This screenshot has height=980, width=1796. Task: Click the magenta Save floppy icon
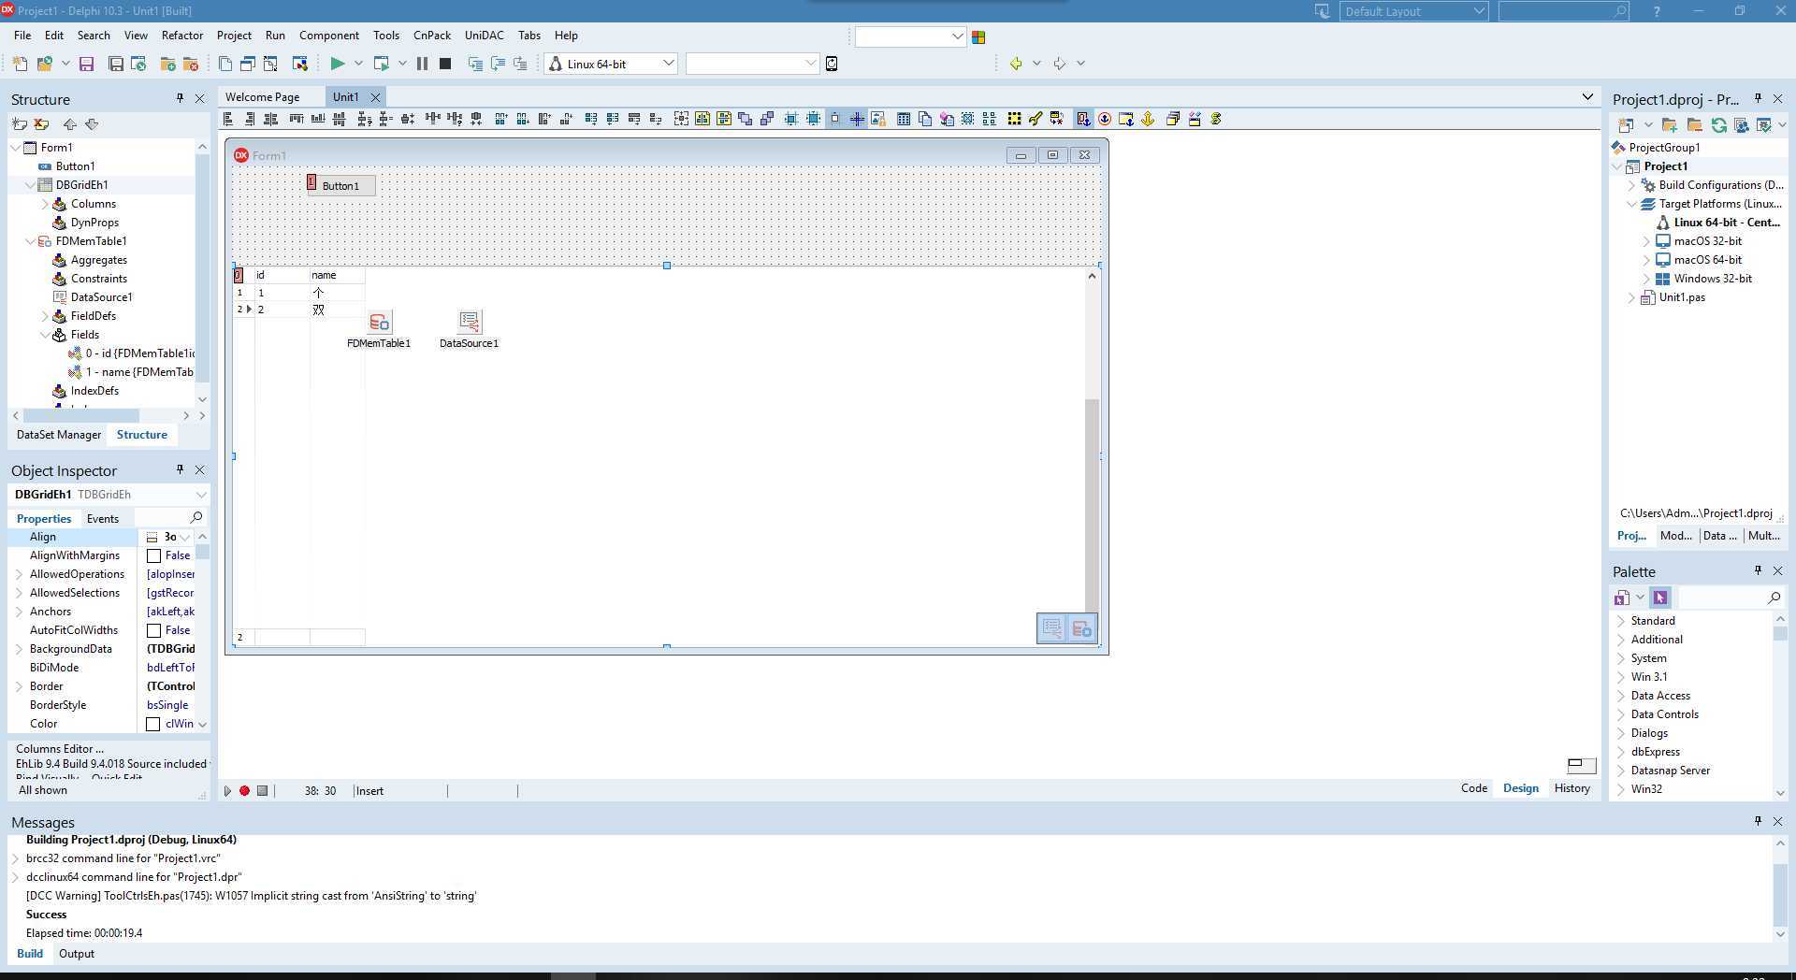pos(86,64)
